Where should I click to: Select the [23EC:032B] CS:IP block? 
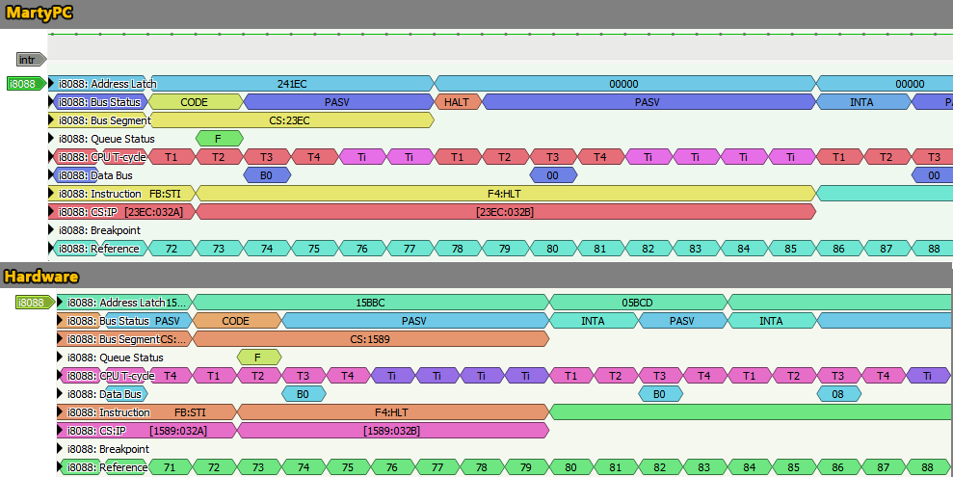coord(505,211)
